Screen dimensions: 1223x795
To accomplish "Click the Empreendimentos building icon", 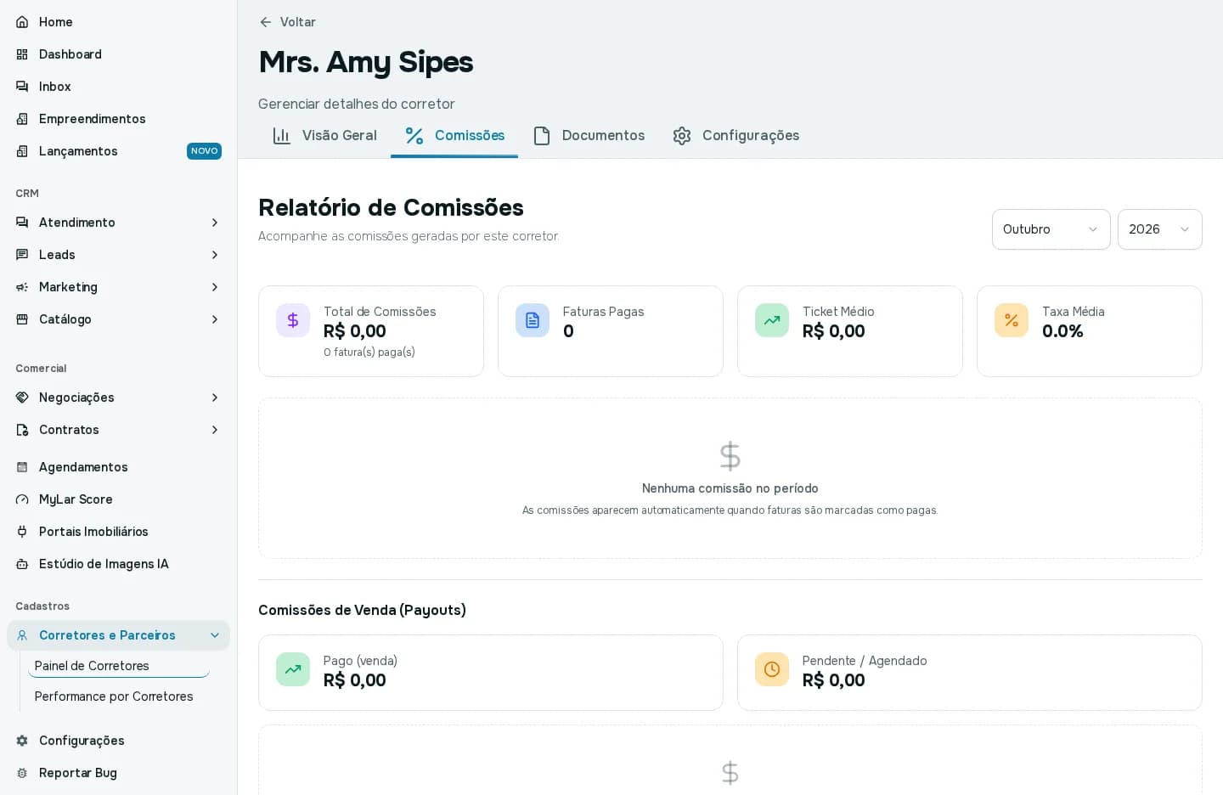I will coord(22,119).
